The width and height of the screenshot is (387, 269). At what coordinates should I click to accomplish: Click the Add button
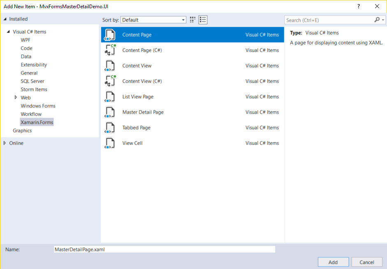click(x=333, y=262)
